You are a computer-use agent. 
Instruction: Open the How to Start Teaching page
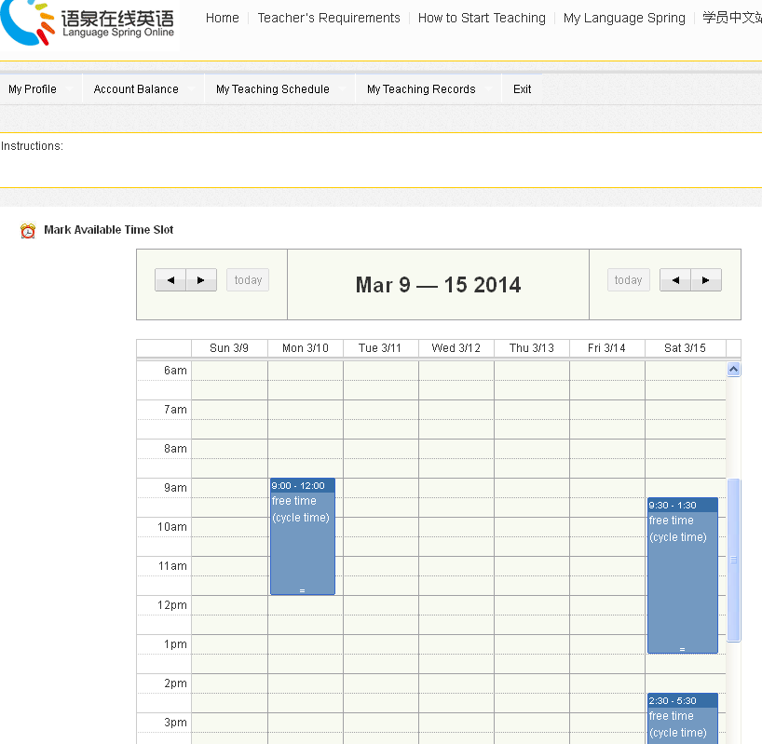[x=482, y=18]
